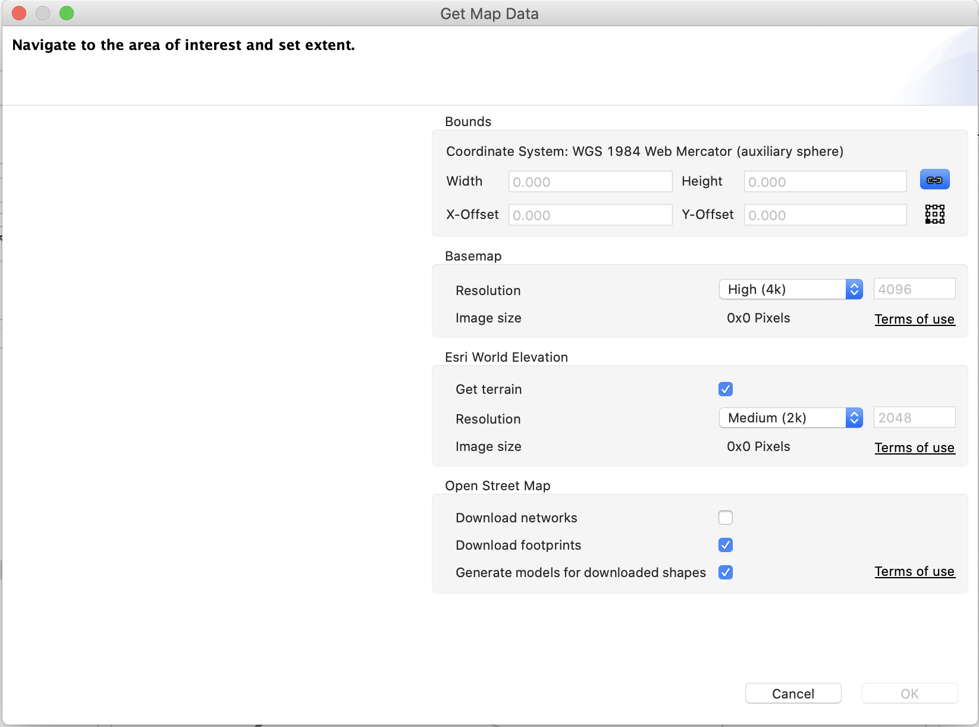Open Open Street Map Terms of use
Image resolution: width=979 pixels, height=727 pixels.
point(914,572)
